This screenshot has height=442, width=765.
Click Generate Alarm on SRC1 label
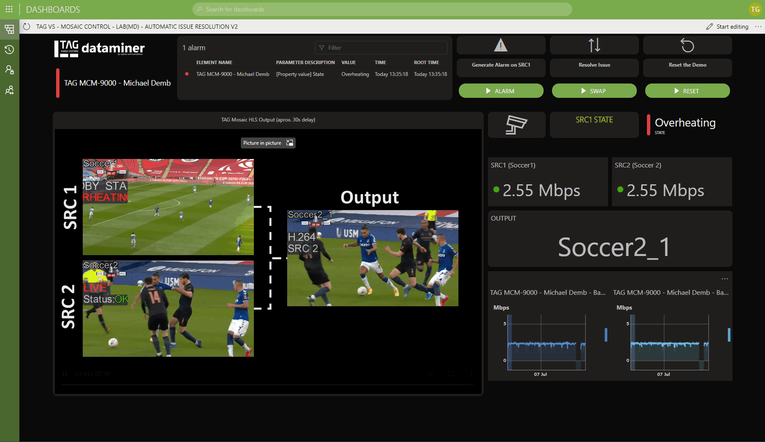click(x=501, y=65)
